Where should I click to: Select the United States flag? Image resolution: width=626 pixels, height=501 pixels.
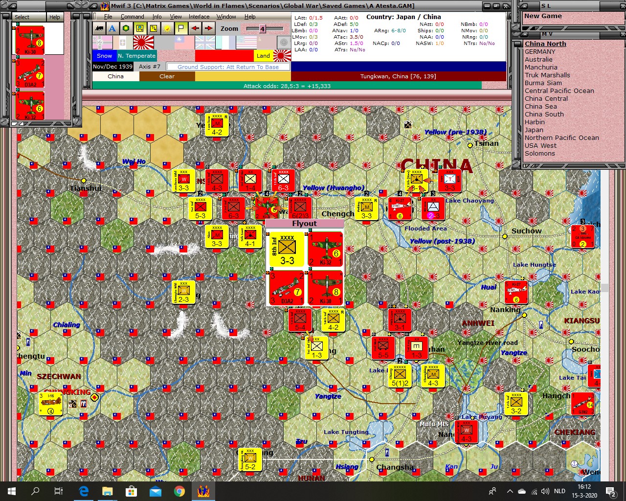click(246, 43)
